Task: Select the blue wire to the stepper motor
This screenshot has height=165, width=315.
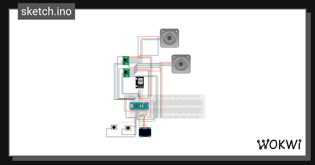Action: (x=158, y=47)
